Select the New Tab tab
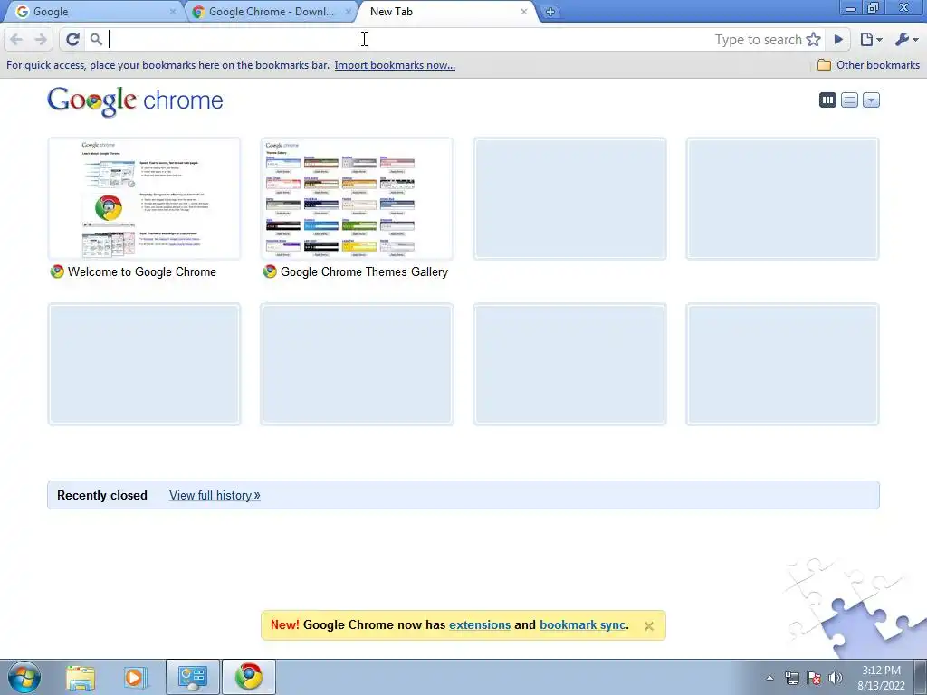The image size is (927, 695). pos(446,11)
